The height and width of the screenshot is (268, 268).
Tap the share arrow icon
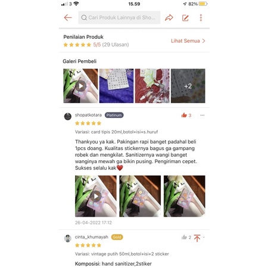point(169,18)
